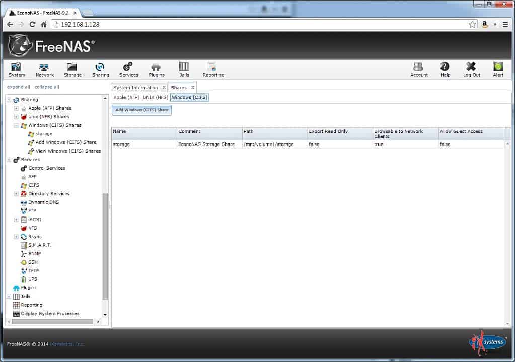Image resolution: width=515 pixels, height=362 pixels.
Task: Collapse the Services tree node
Action: [9, 159]
